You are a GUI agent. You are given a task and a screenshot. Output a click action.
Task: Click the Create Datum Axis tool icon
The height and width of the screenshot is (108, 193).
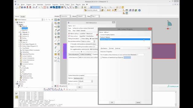click(59, 51)
